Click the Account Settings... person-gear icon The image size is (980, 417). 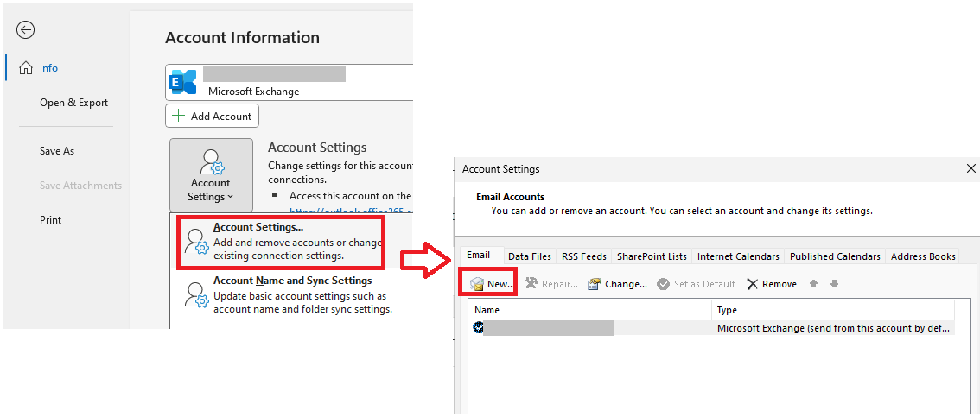tap(196, 241)
